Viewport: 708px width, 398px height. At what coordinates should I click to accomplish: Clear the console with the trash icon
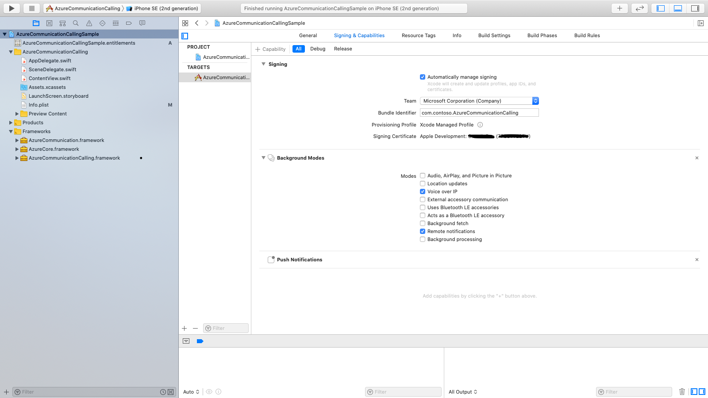(x=682, y=391)
